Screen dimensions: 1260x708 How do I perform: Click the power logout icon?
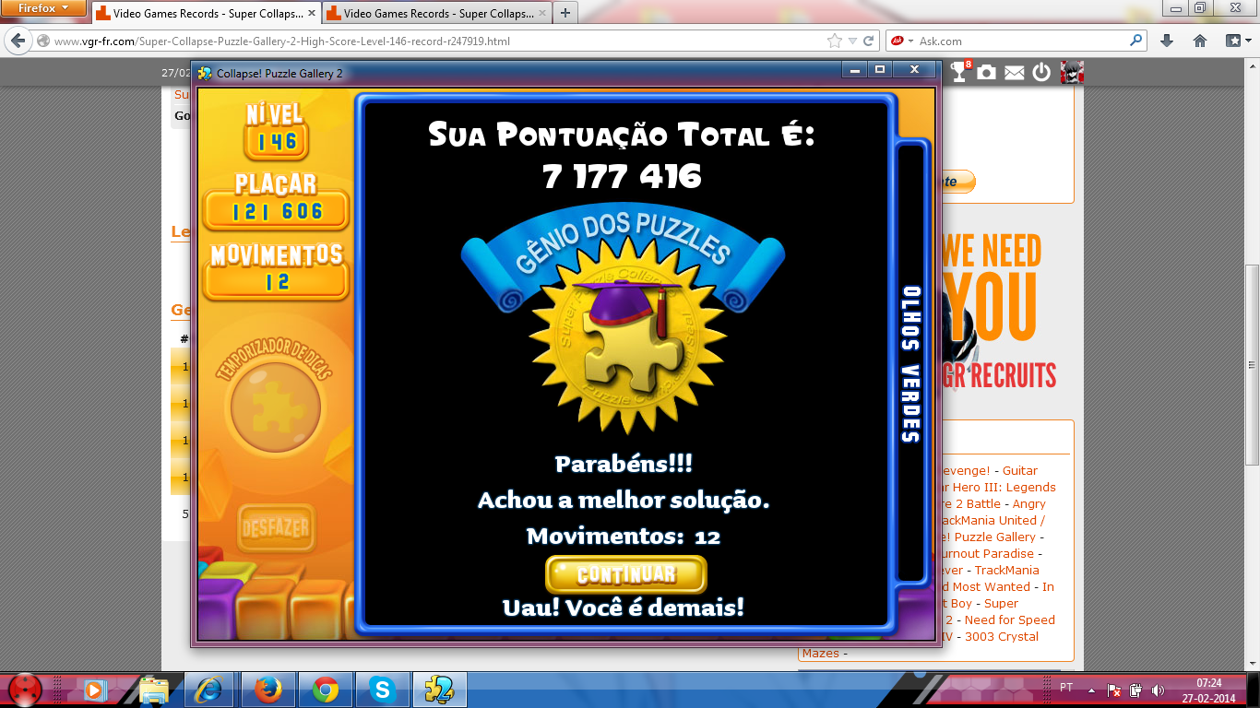1041,73
